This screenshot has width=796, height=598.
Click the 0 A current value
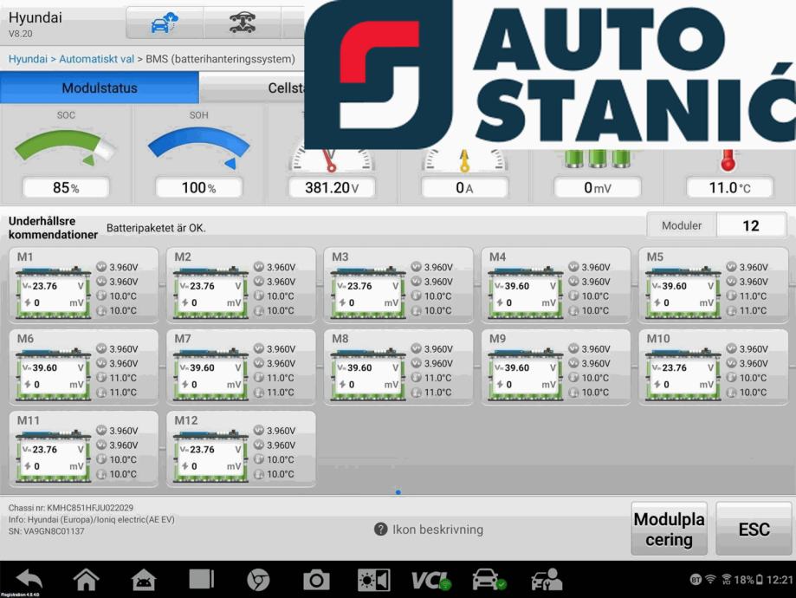pyautogui.click(x=464, y=187)
